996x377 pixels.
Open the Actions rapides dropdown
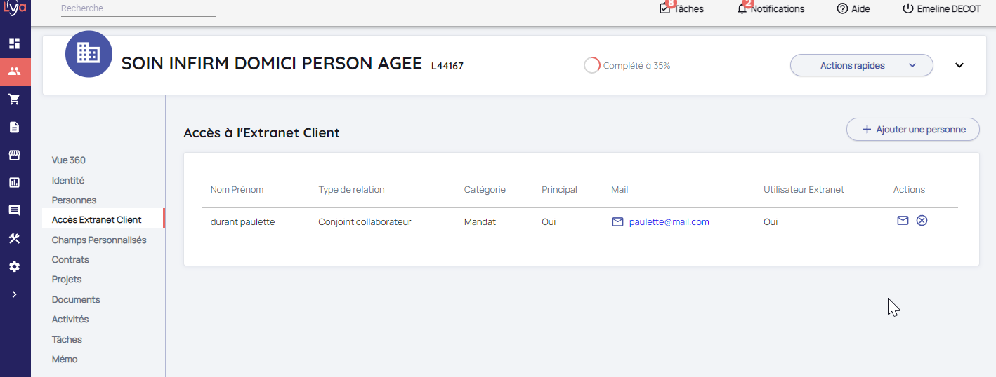[861, 65]
